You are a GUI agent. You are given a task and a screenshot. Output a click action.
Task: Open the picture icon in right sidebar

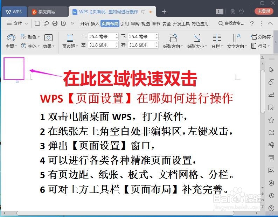coord(271,170)
